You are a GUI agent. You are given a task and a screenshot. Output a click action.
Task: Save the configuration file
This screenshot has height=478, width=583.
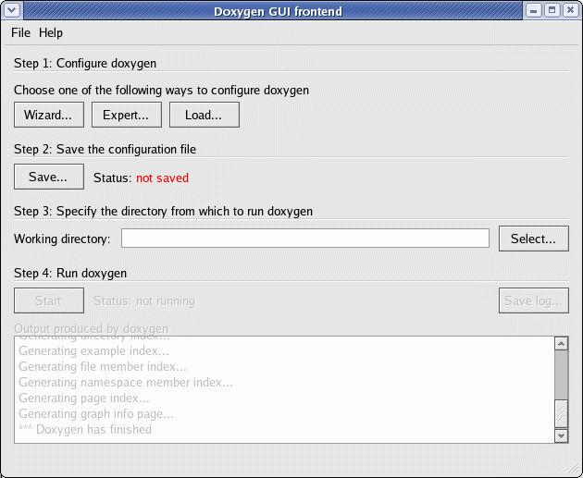click(48, 177)
